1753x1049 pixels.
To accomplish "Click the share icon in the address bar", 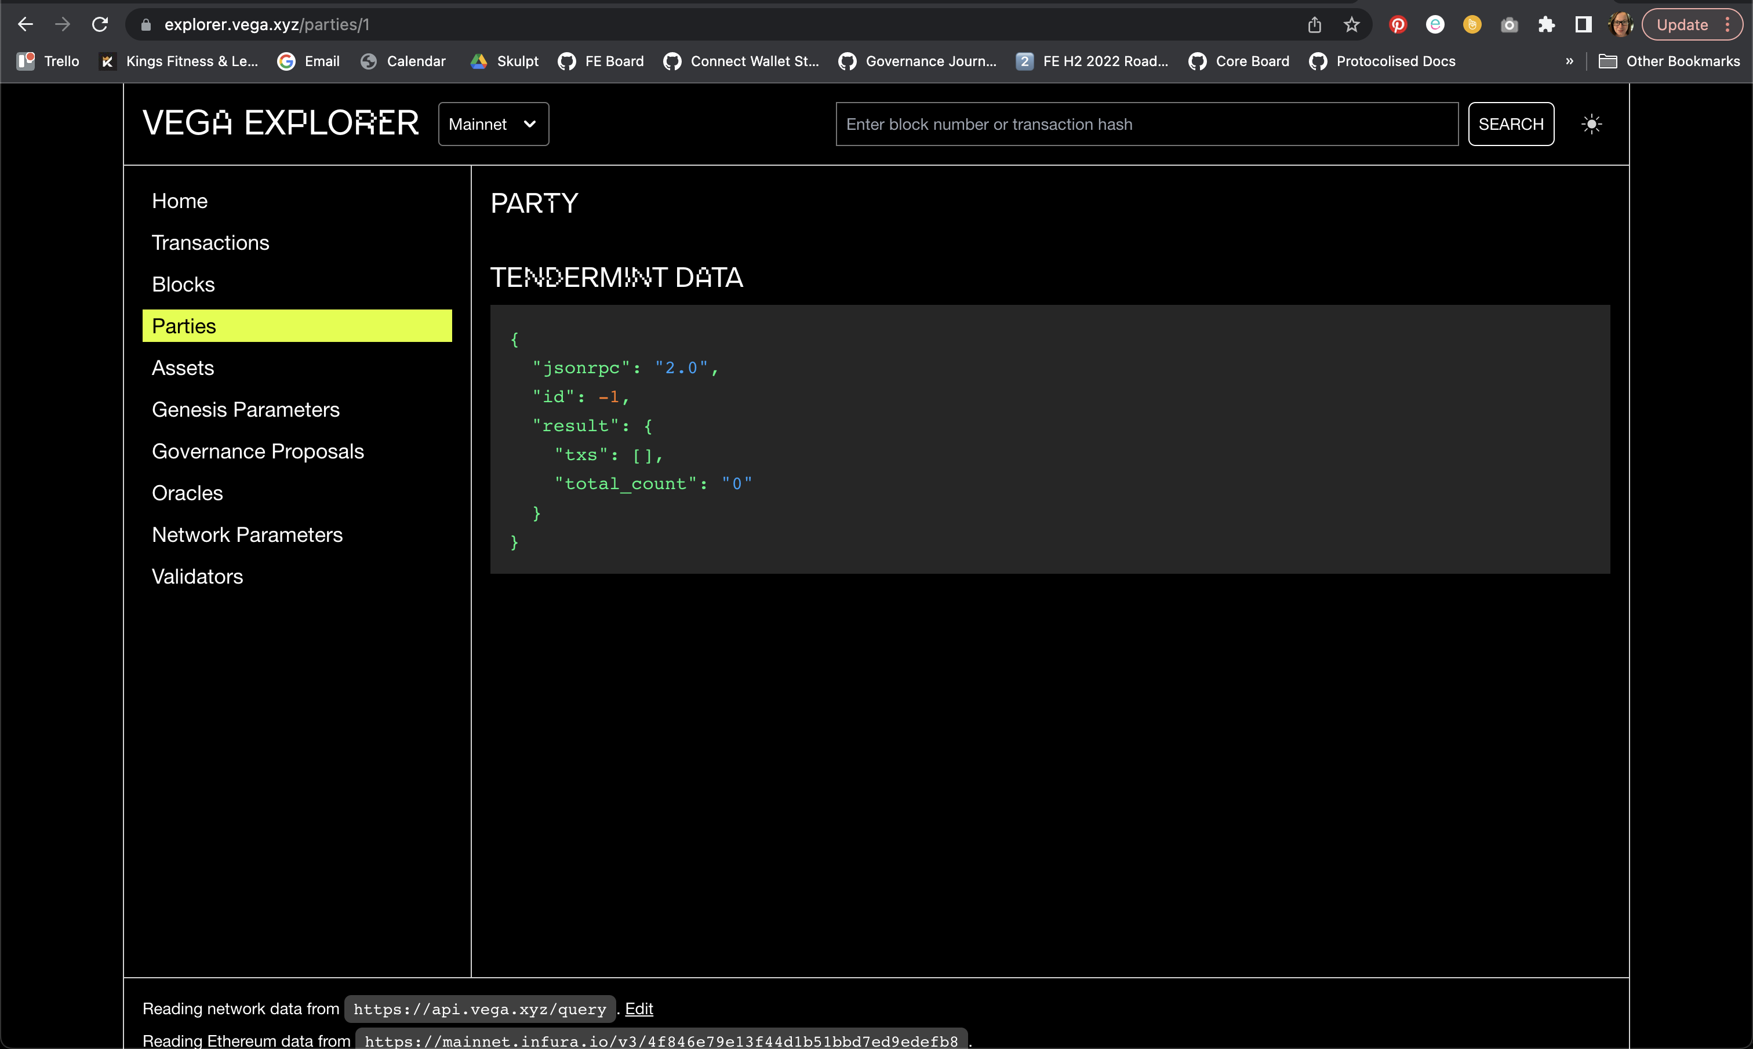I will [x=1314, y=24].
